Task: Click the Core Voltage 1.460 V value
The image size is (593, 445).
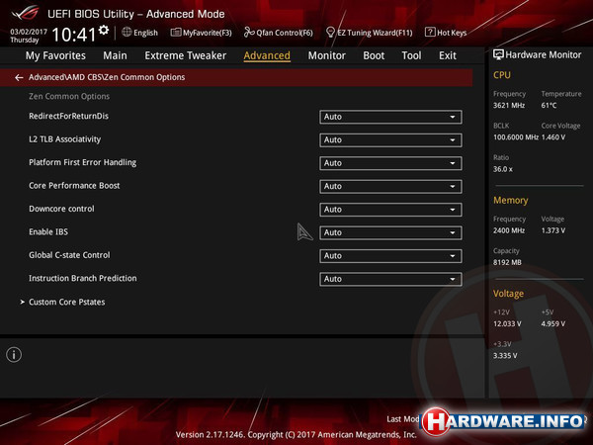Action: (x=553, y=137)
